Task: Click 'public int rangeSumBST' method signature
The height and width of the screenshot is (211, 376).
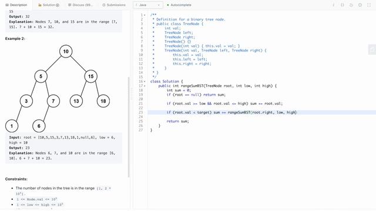Action: 217,86
